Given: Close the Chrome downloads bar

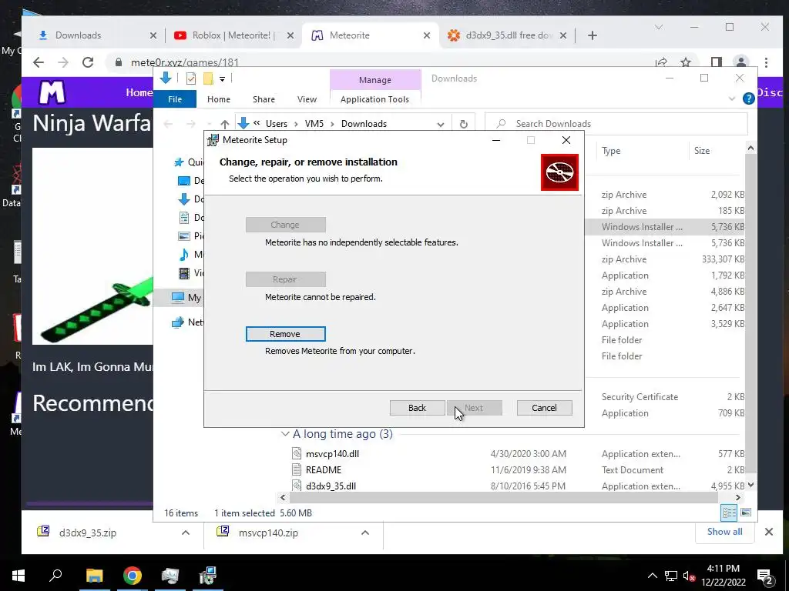Looking at the screenshot, I should coord(768,532).
